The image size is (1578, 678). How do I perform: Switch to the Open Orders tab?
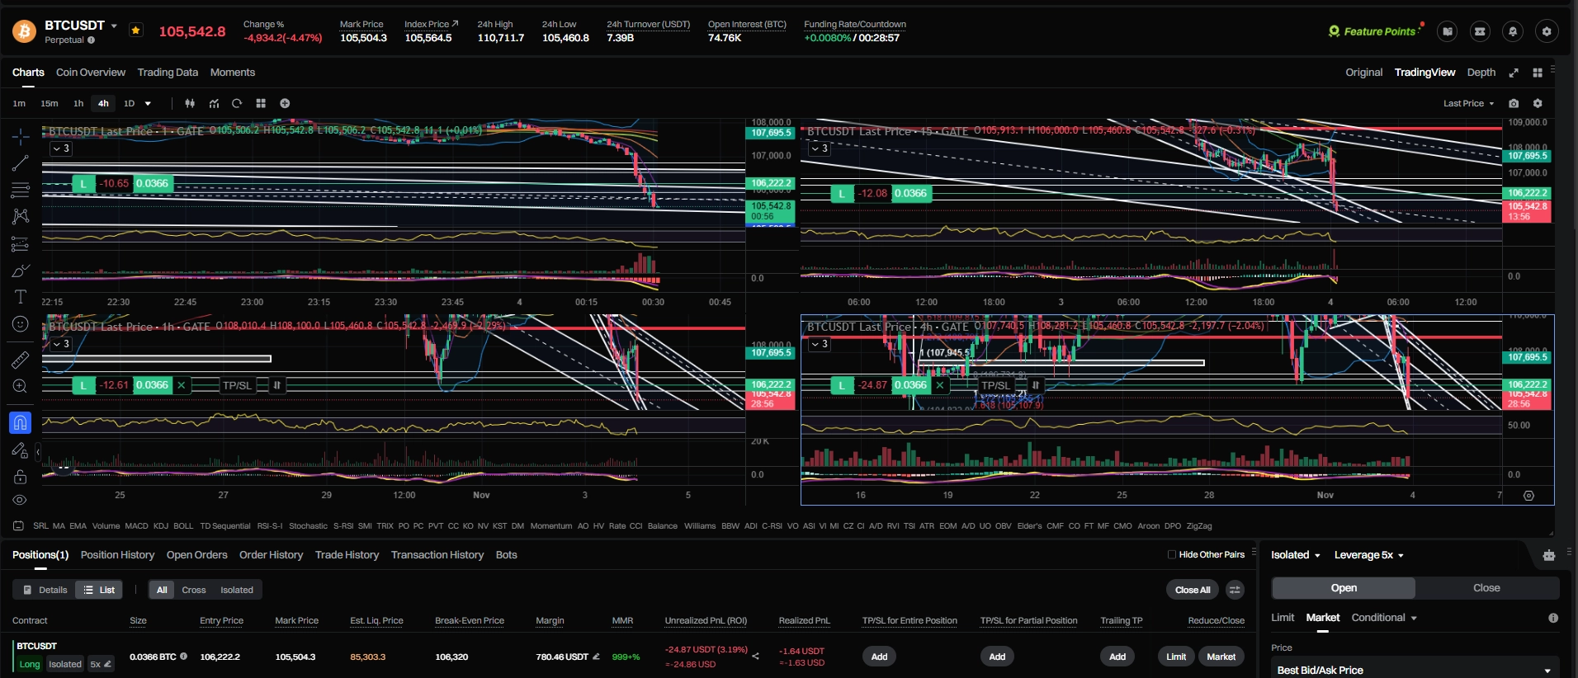pos(196,555)
